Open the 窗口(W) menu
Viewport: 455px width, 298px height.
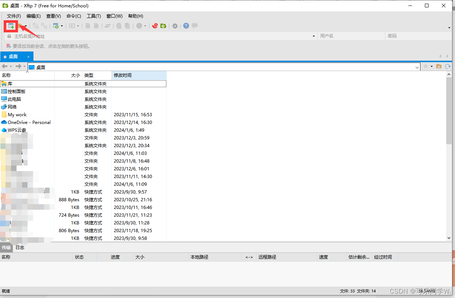(x=115, y=16)
